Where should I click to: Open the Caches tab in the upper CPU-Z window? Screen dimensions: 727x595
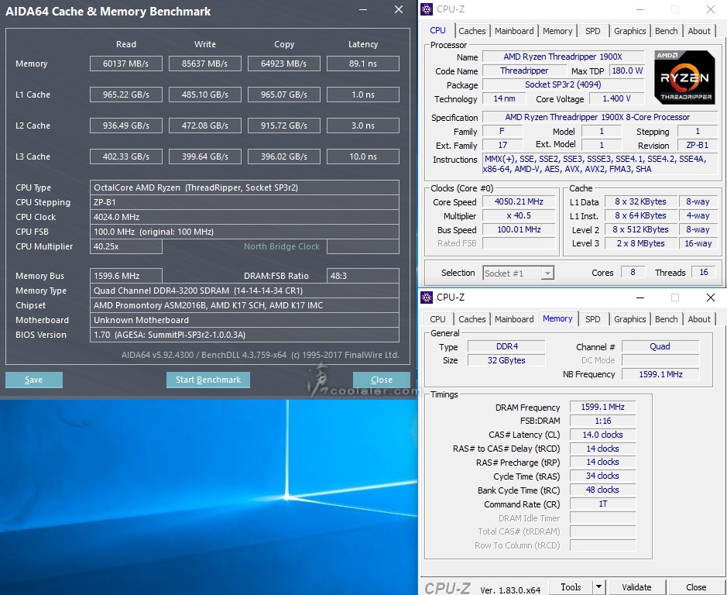(x=472, y=31)
